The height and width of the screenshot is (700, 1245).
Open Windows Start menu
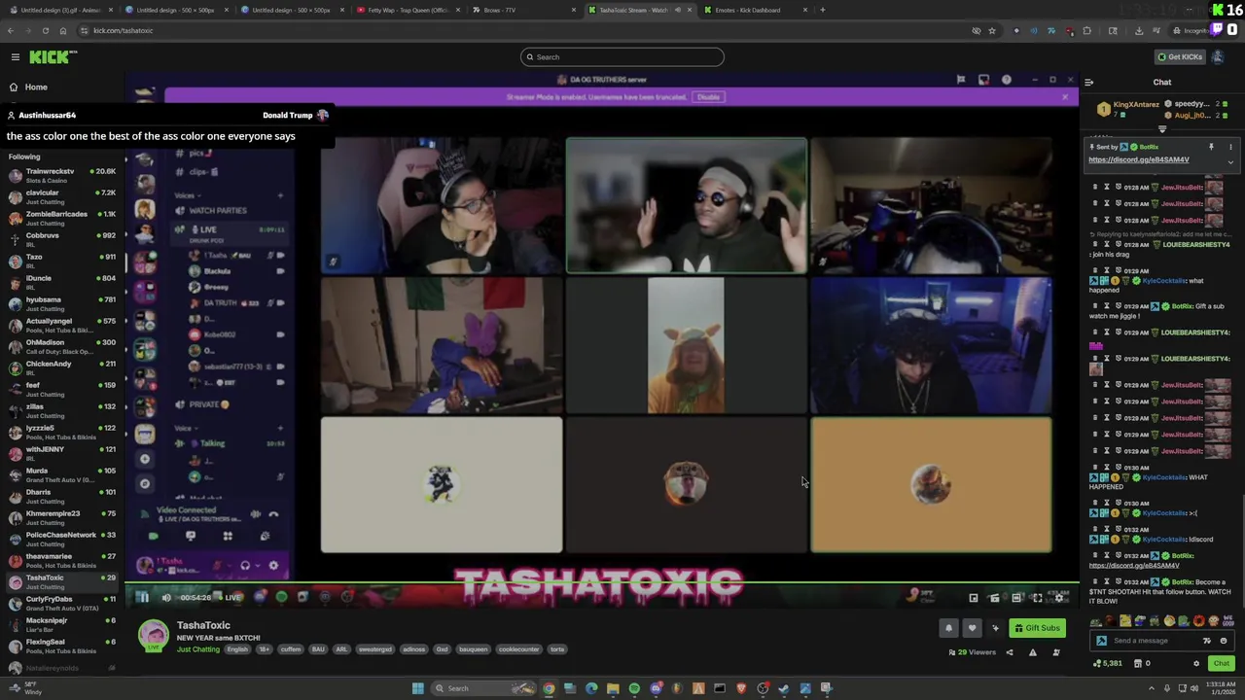[x=418, y=688]
